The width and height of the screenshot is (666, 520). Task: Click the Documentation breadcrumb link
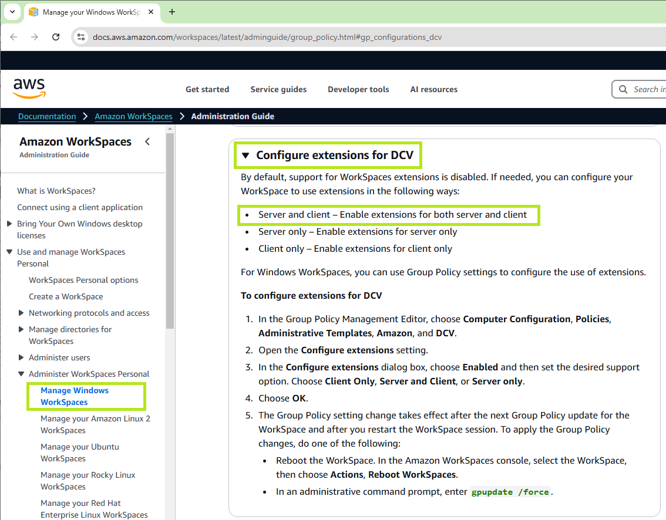[x=47, y=116]
